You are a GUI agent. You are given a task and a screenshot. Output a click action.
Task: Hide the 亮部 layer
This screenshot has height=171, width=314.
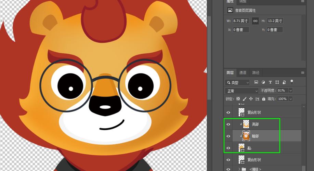(x=228, y=124)
